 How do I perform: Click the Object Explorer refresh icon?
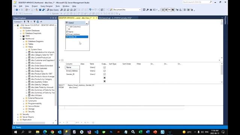38,22
